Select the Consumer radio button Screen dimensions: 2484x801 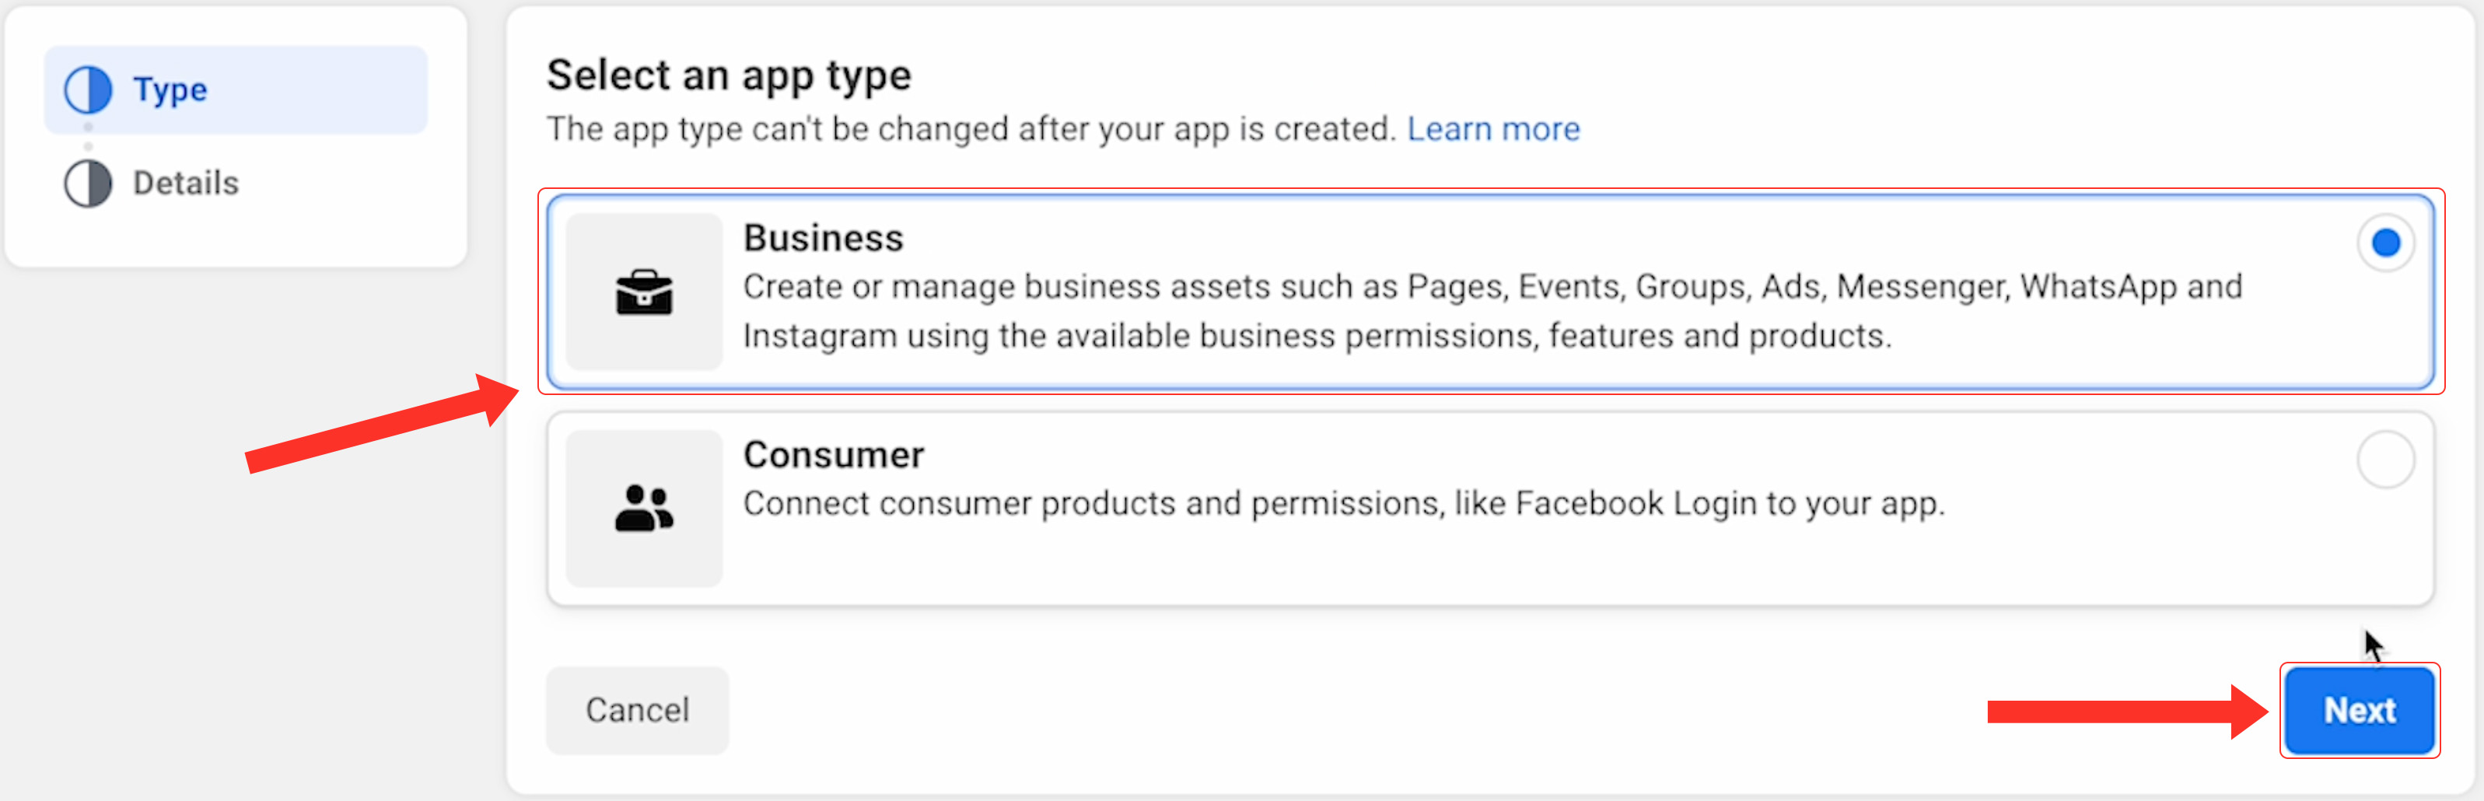[2386, 460]
